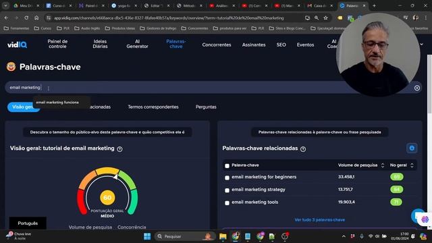This screenshot has height=243, width=432.
Task: Switch to Termos correspondentes tab
Action: pyautogui.click(x=153, y=107)
